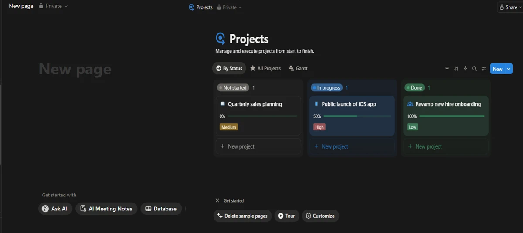This screenshot has width=523, height=233.
Task: Click the Ask AI button
Action: pyautogui.click(x=54, y=209)
